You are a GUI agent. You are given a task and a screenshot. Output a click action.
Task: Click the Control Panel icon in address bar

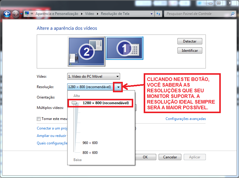coord(27,13)
